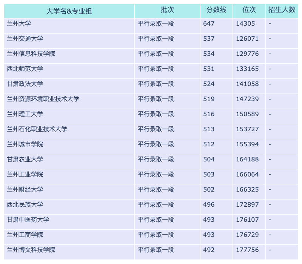Click the score value 516
The image size is (302, 264).
point(209,114)
